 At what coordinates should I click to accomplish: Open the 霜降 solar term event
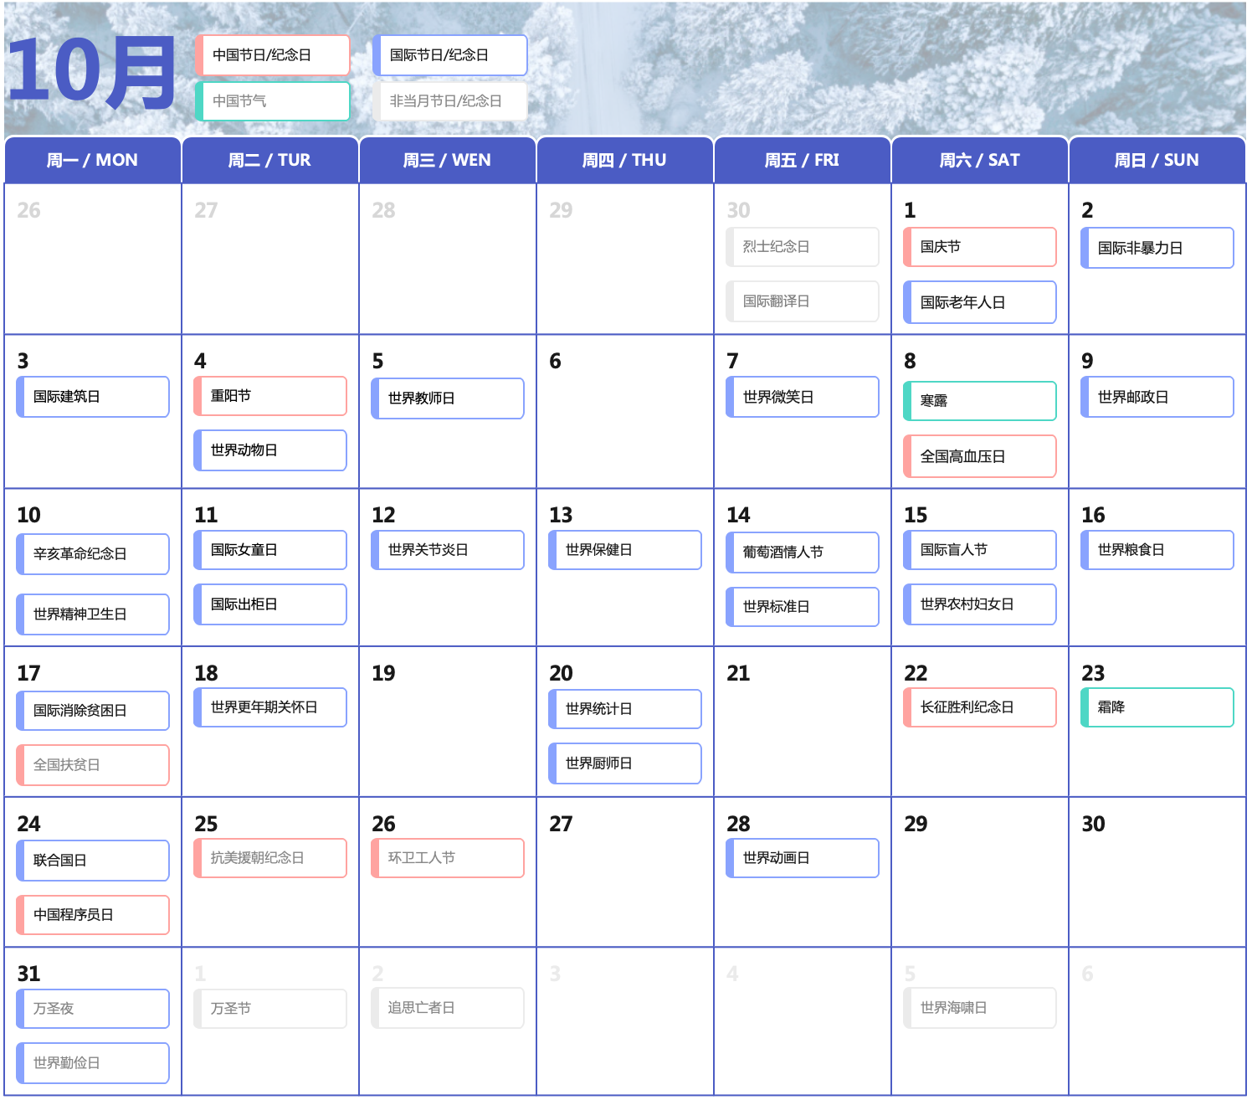(x=1157, y=707)
